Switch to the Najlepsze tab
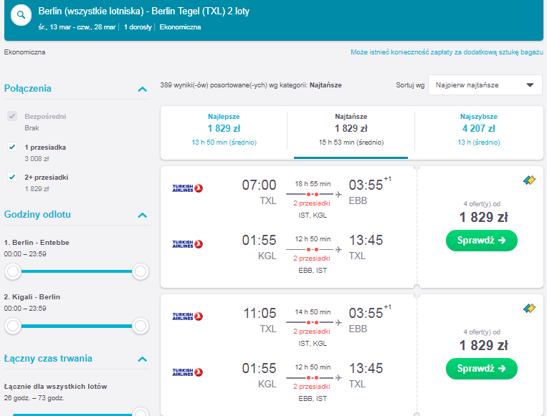Image resolution: width=547 pixels, height=416 pixels. coord(224,130)
